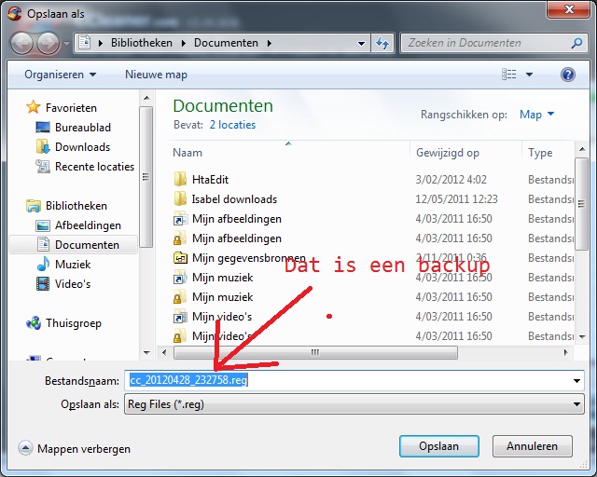
Task: Expand the arrow after Documenten in path
Action: click(x=270, y=44)
